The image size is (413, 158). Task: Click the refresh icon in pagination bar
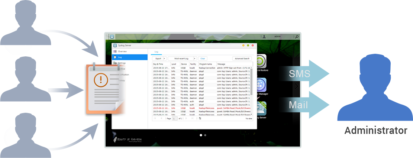(200, 118)
